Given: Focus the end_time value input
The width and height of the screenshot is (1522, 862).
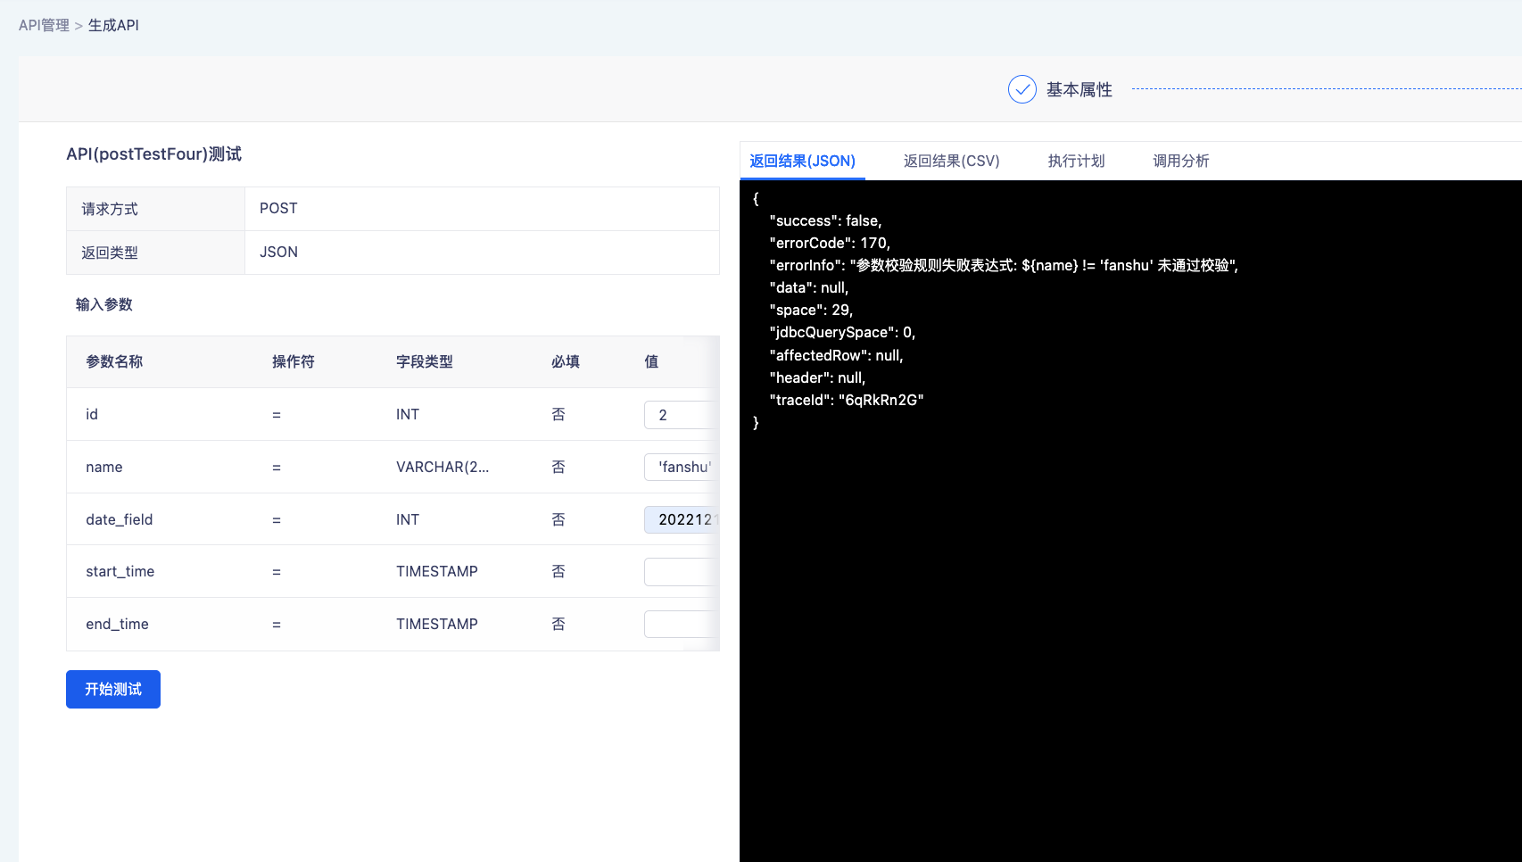Looking at the screenshot, I should pos(680,624).
